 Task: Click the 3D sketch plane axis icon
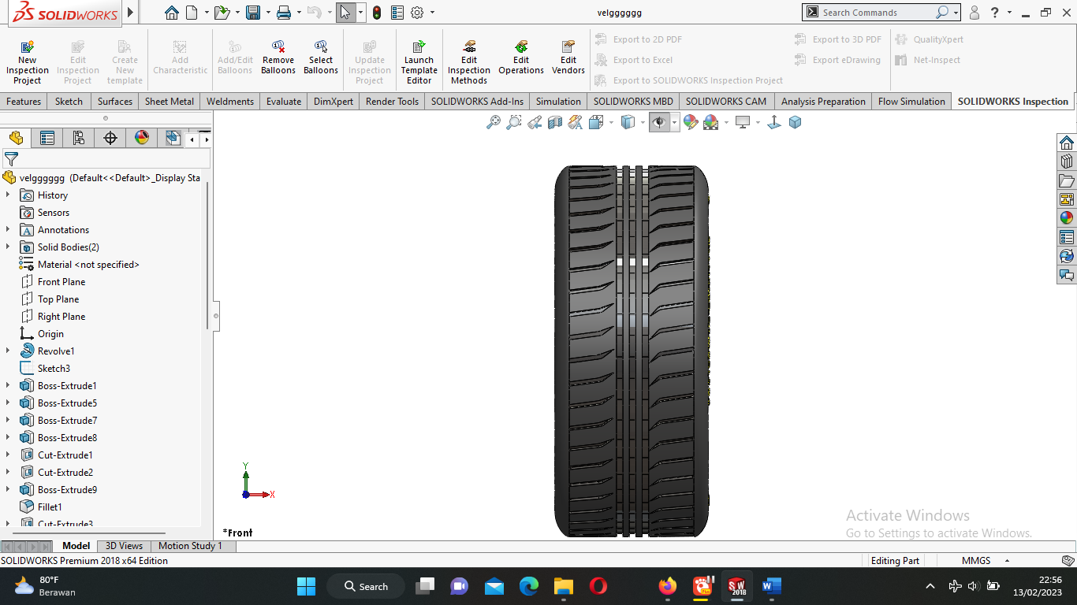point(774,122)
